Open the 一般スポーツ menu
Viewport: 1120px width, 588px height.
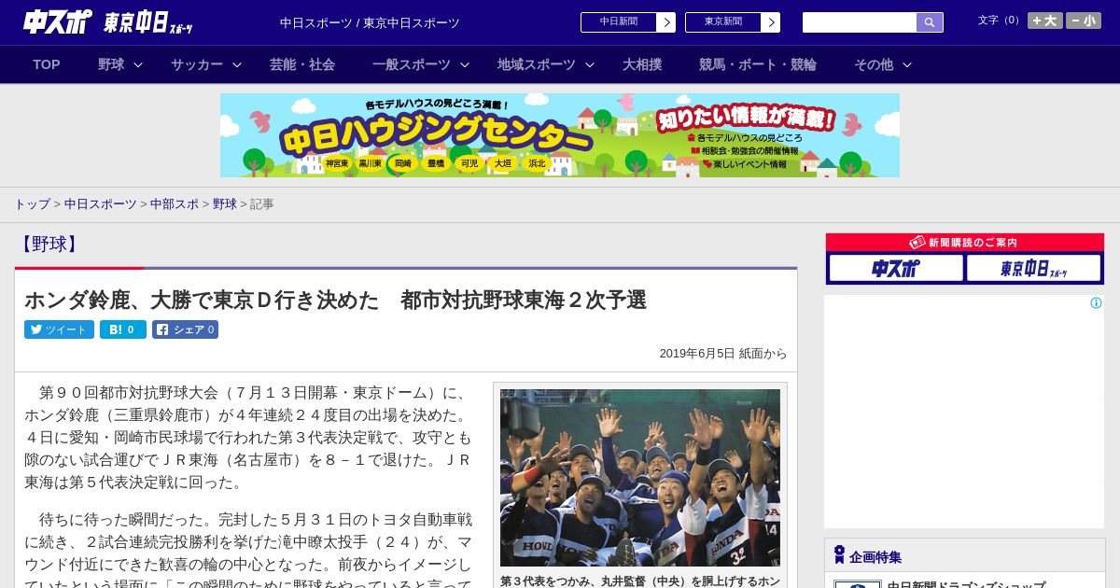coord(412,64)
